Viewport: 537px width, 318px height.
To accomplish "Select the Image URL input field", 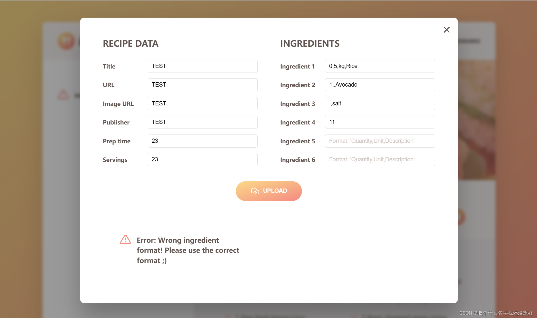I will [203, 104].
